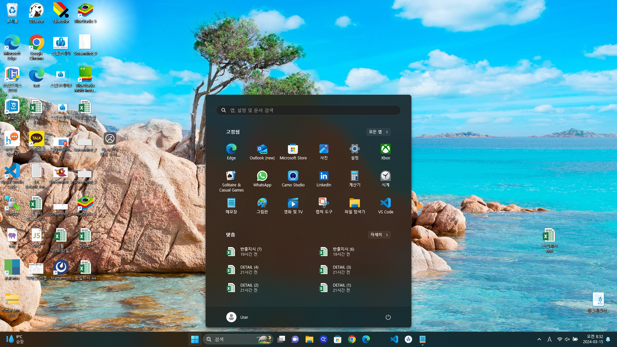Select the flutter_win zip folder icon

12,304
